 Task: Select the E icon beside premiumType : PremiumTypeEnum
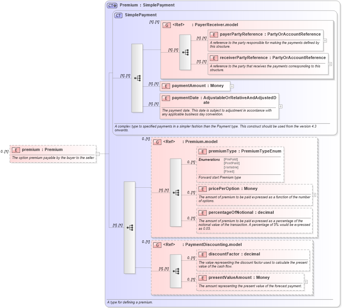click(202, 151)
